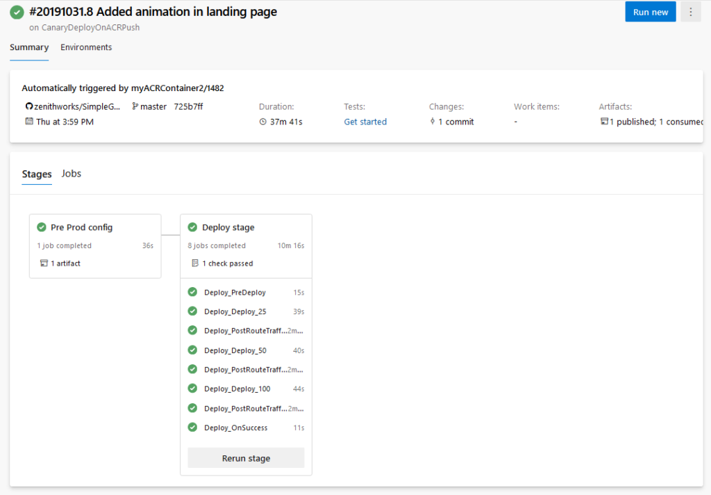Open the Get started tests link
The width and height of the screenshot is (711, 495).
(365, 122)
